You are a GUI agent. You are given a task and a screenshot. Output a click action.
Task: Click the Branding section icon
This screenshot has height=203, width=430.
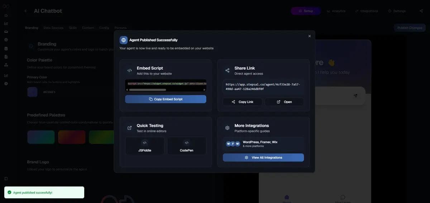pos(31,46)
